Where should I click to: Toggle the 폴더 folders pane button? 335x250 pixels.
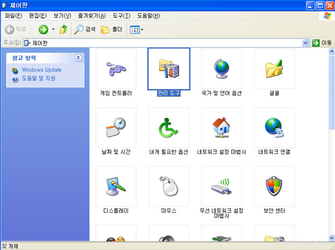(x=111, y=29)
